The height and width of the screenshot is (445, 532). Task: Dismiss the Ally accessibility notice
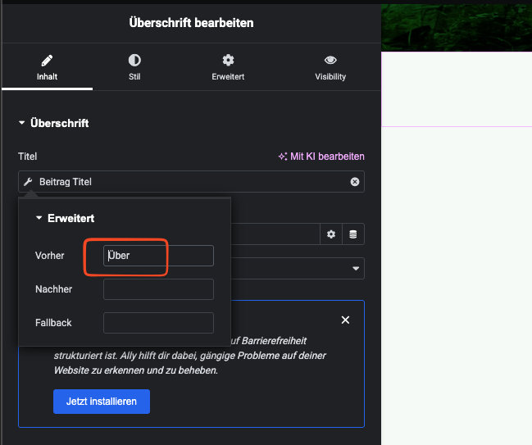345,320
